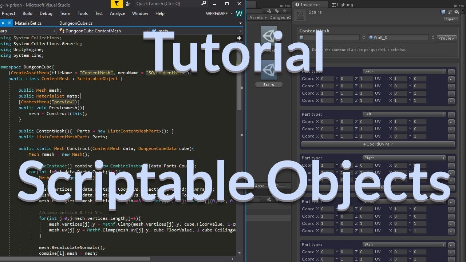Open the Project menu
The height and width of the screenshot is (262, 466).
point(9,13)
